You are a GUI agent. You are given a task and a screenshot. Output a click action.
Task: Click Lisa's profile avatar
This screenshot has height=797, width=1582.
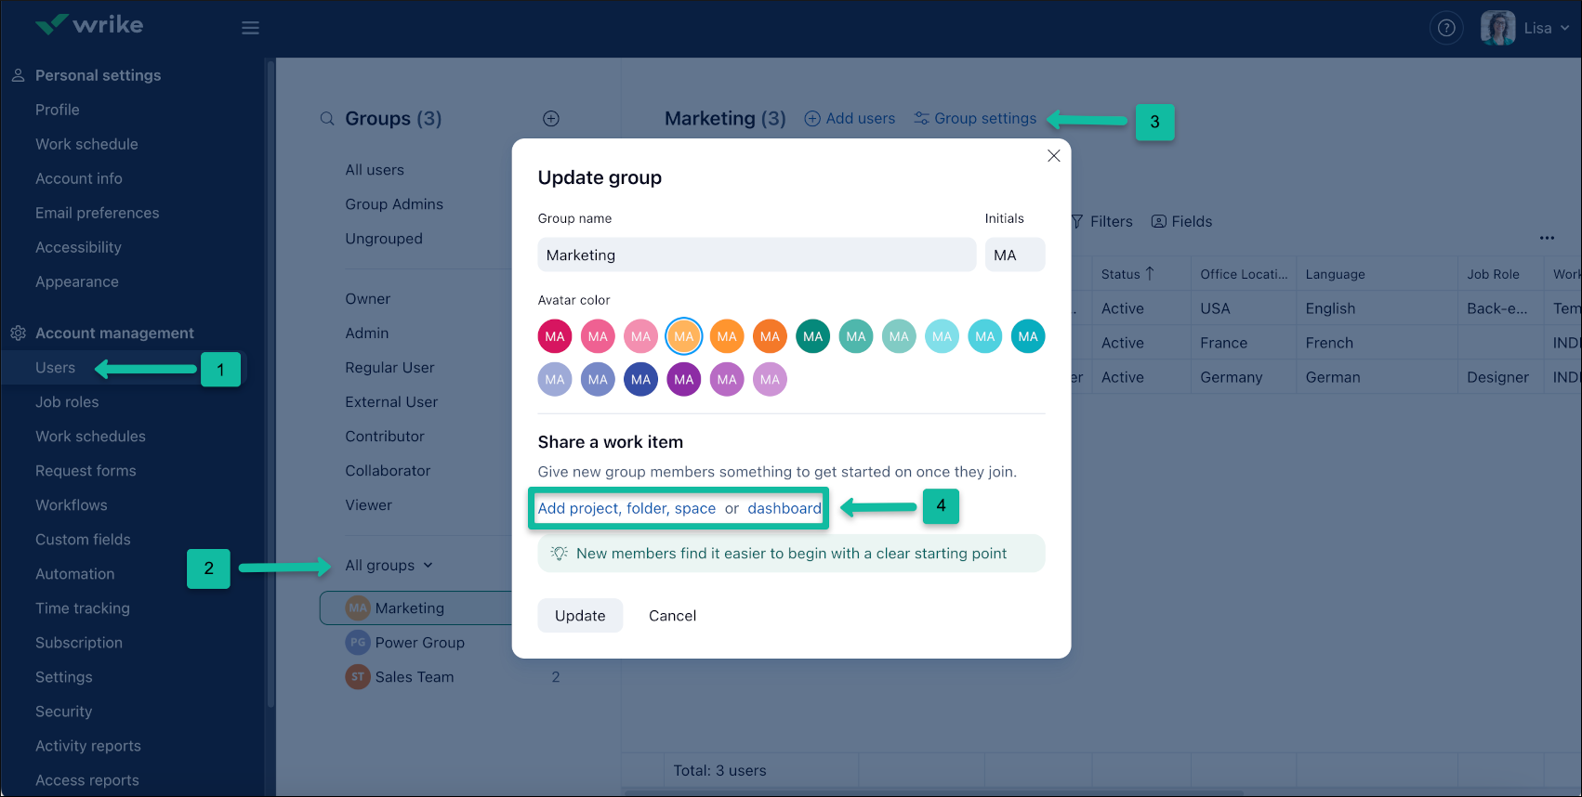[x=1497, y=28]
